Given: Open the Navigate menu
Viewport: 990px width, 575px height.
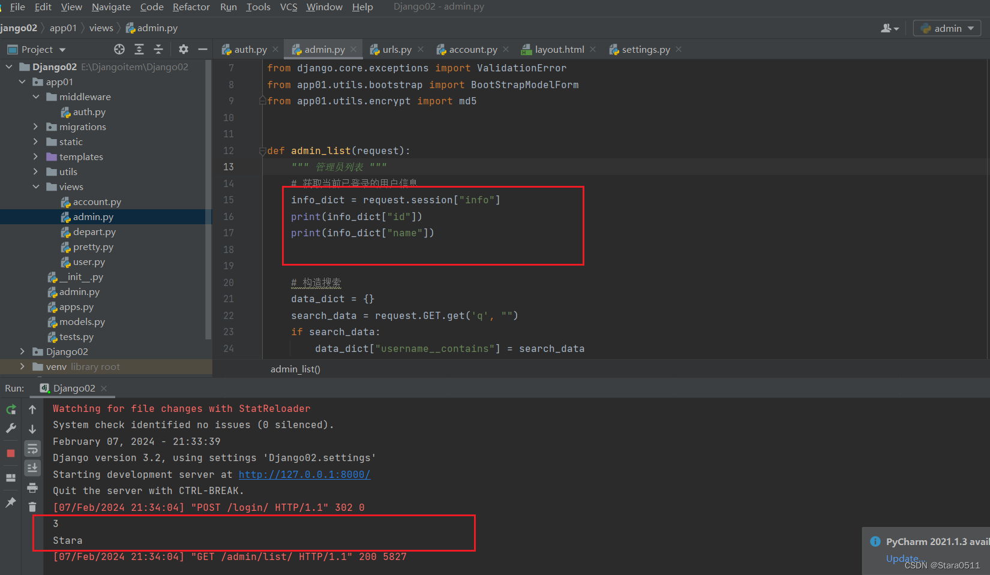Looking at the screenshot, I should tap(111, 7).
